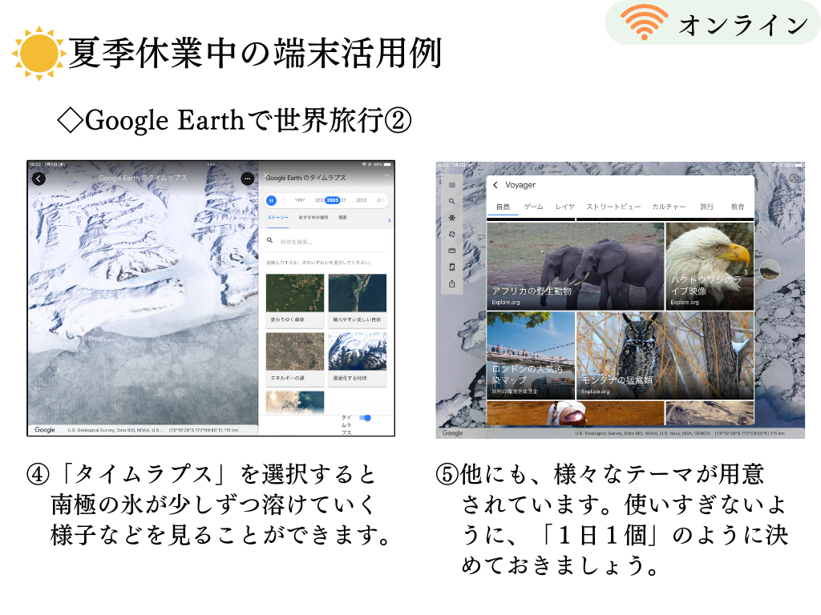
Task: Open the projects icon in sidebar
Action: (452, 267)
